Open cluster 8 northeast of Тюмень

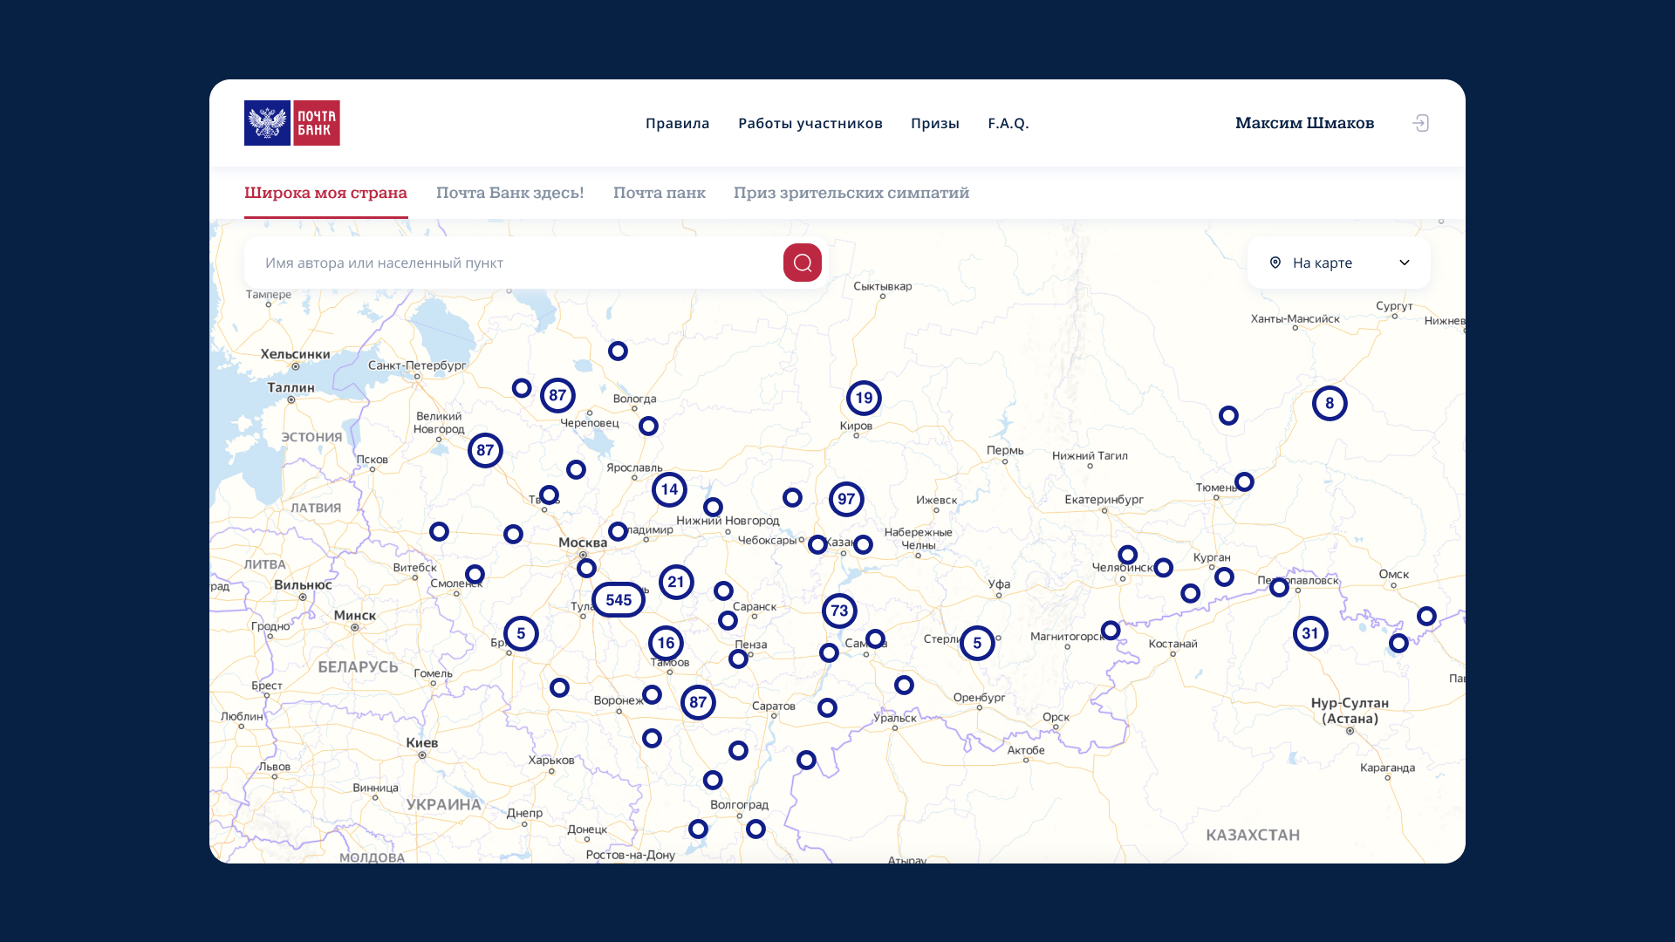(x=1330, y=404)
